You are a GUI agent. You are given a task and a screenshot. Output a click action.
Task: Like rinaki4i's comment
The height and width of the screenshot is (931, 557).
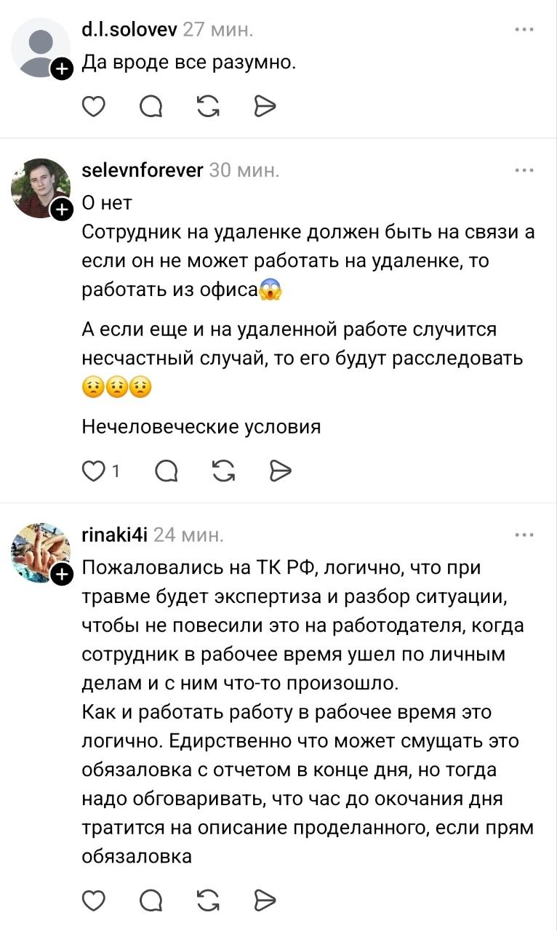point(93,900)
